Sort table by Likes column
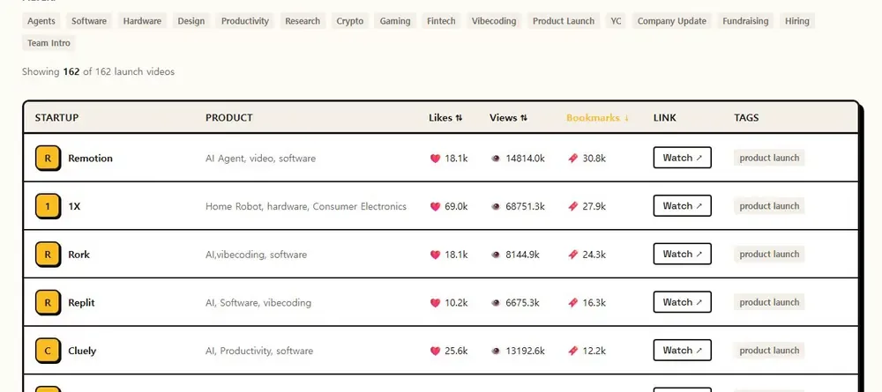 [445, 117]
